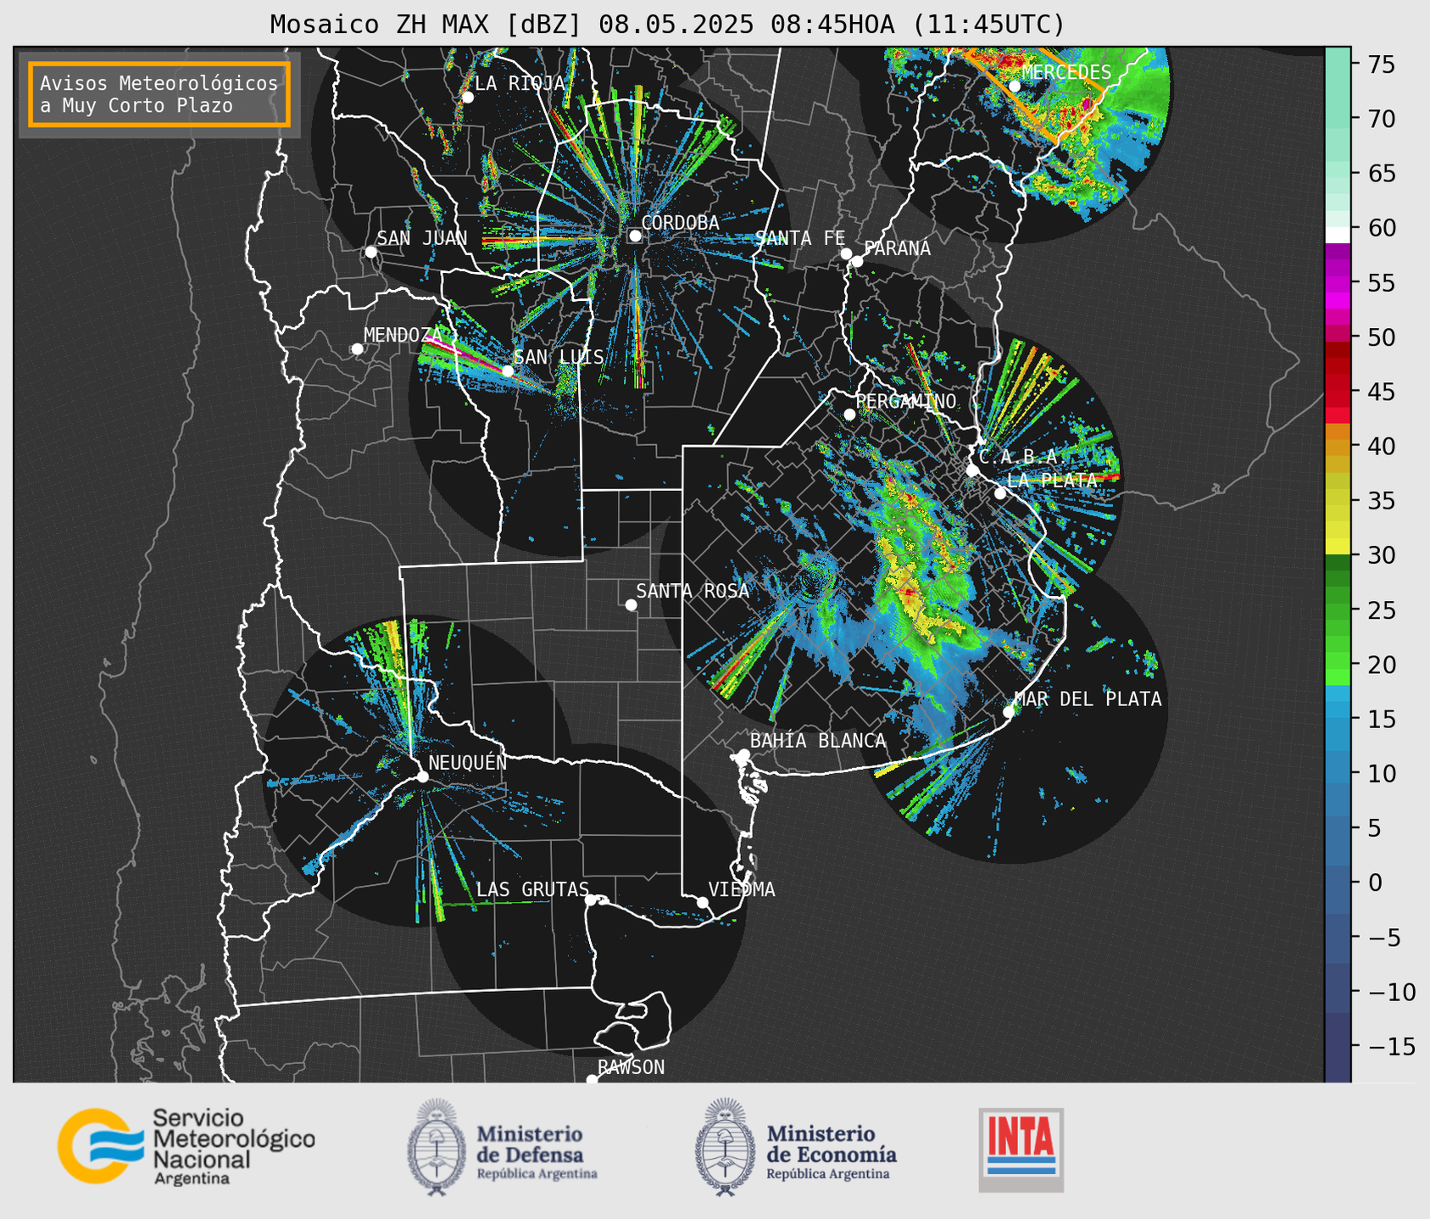Click the Mendoza city marker dot
The height and width of the screenshot is (1219, 1430).
pyautogui.click(x=357, y=349)
